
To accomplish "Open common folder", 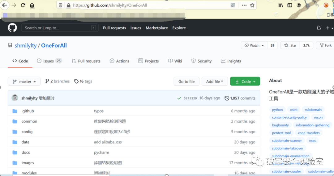I will click(29, 121).
